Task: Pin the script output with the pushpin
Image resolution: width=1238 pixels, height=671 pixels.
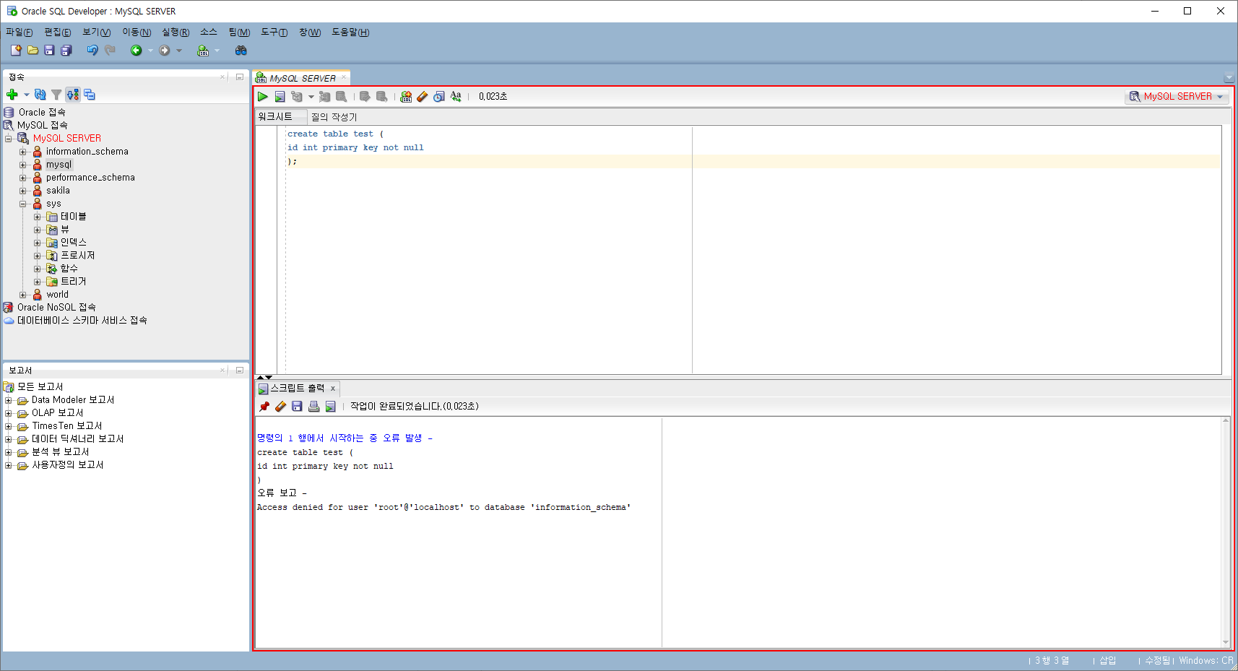Action: click(x=264, y=407)
